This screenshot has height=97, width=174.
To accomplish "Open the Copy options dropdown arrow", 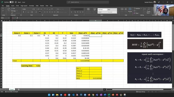I will pos(17,11).
